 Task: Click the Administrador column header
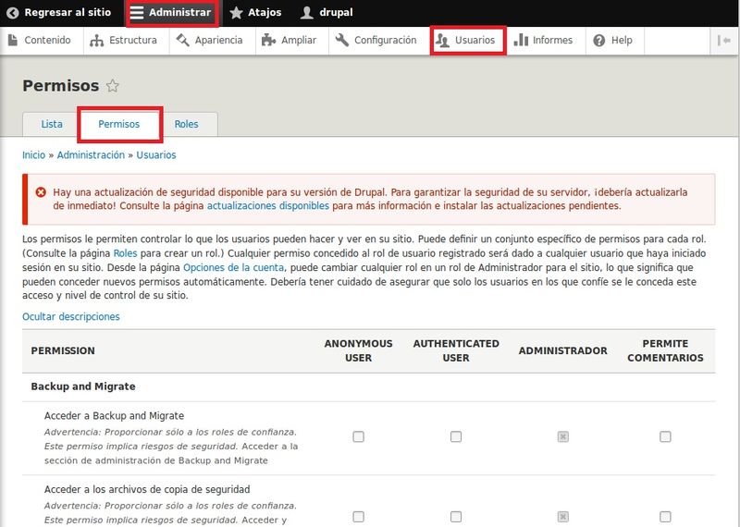pyautogui.click(x=563, y=350)
